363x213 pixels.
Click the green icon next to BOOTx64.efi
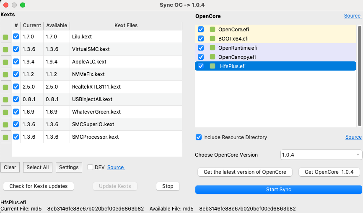[213, 39]
